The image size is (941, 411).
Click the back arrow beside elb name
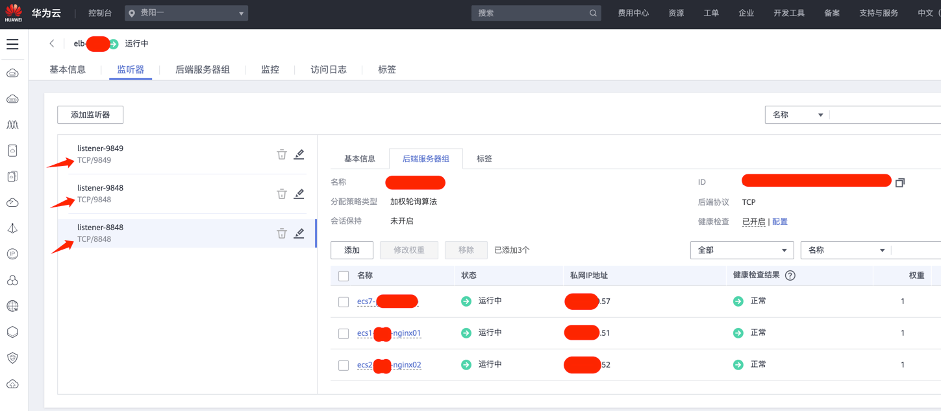pos(52,43)
